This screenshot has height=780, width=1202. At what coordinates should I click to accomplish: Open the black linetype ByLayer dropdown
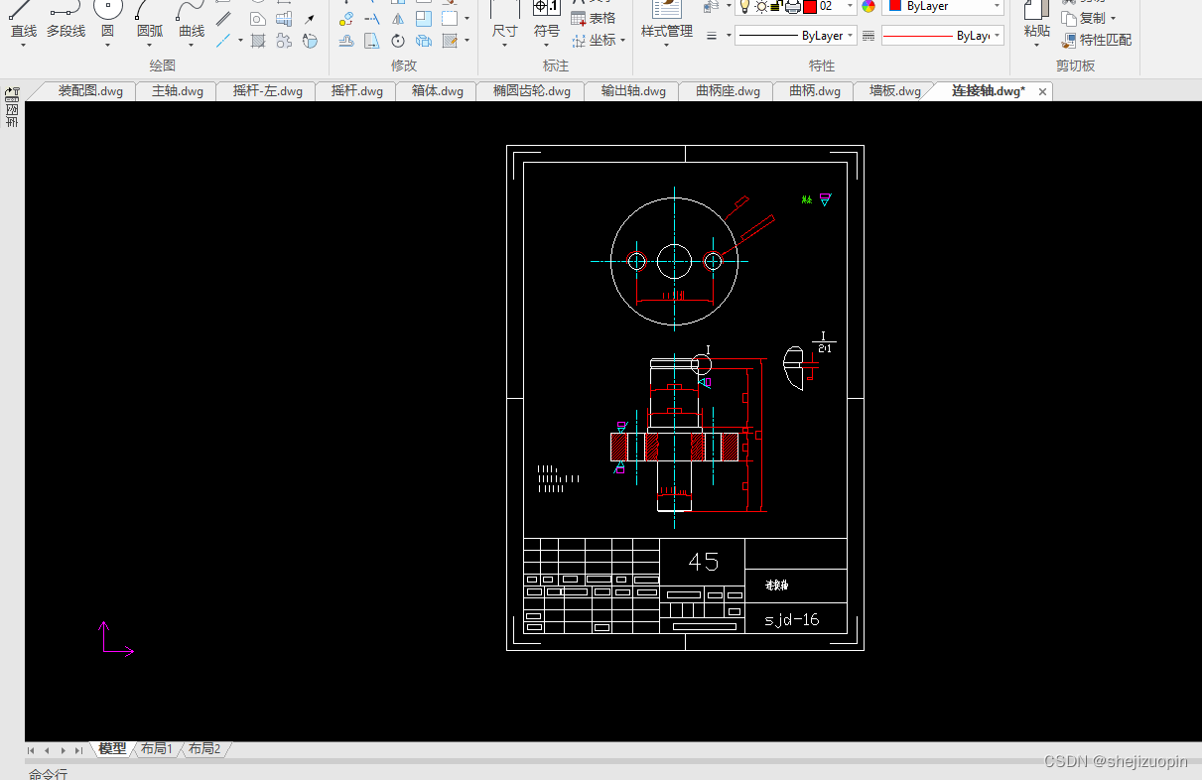coord(851,36)
